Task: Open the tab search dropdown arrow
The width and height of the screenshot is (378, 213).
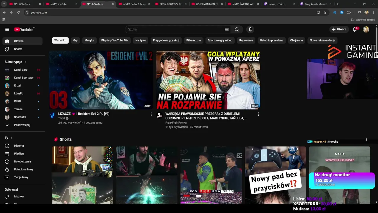Action: coord(4,4)
